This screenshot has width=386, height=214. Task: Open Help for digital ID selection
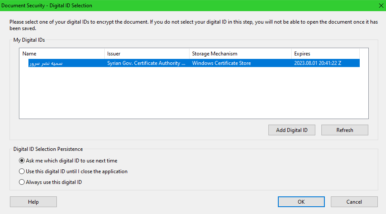pos(33,202)
